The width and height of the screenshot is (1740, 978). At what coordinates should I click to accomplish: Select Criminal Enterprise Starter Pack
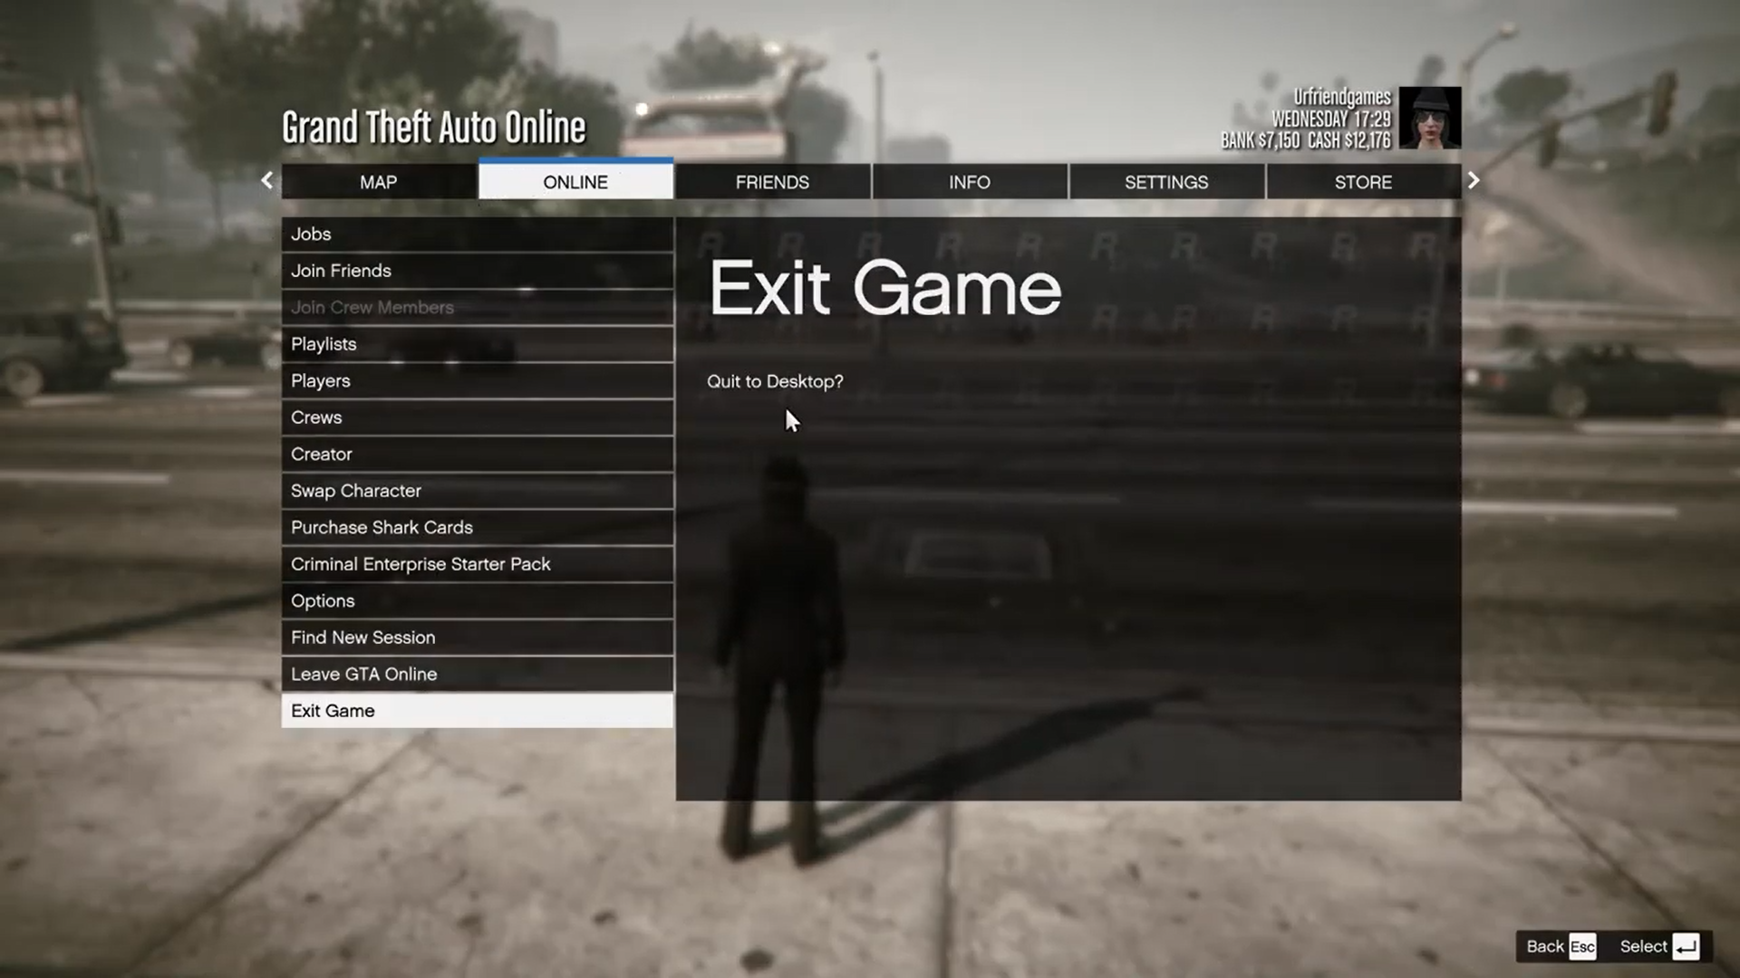coord(420,562)
